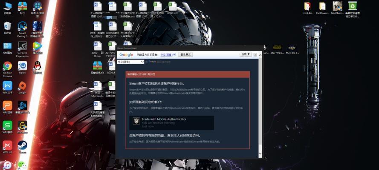Click the Trade with Mobile Authenticator entry
Image resolution: width=379 pixels, height=170 pixels.
click(172, 123)
